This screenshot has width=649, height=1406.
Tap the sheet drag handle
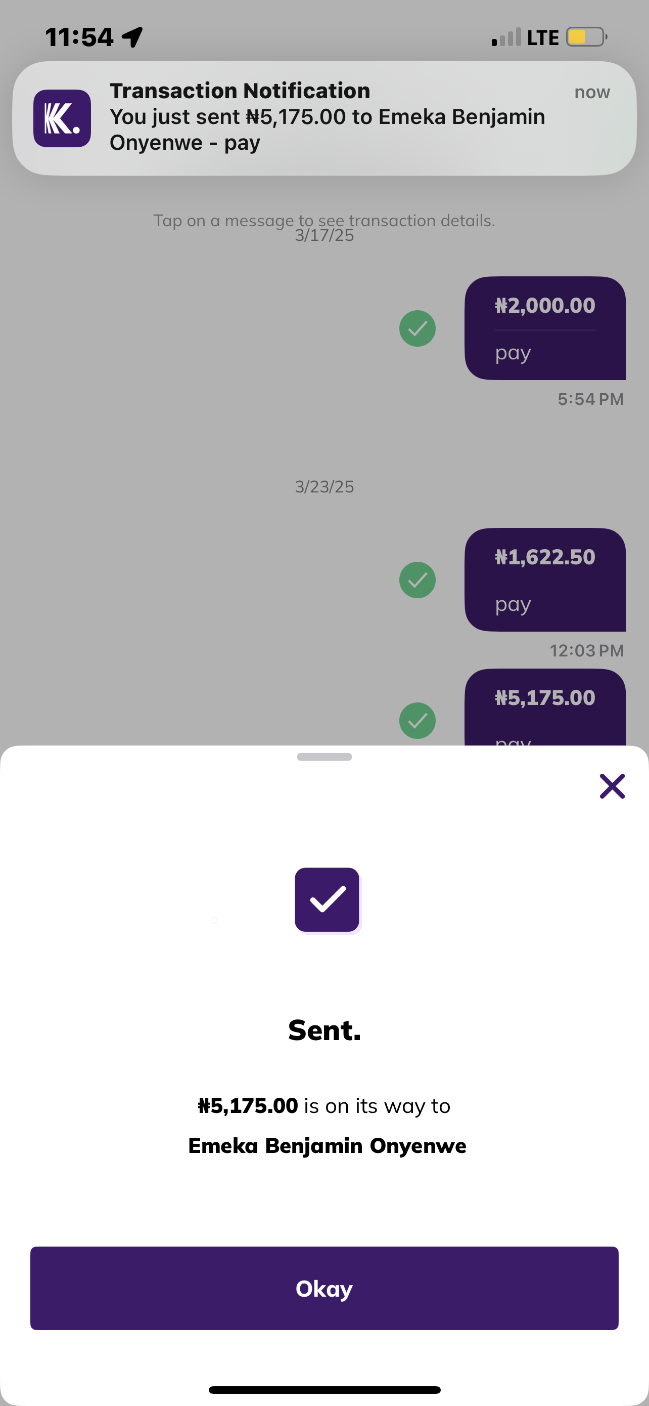point(324,757)
